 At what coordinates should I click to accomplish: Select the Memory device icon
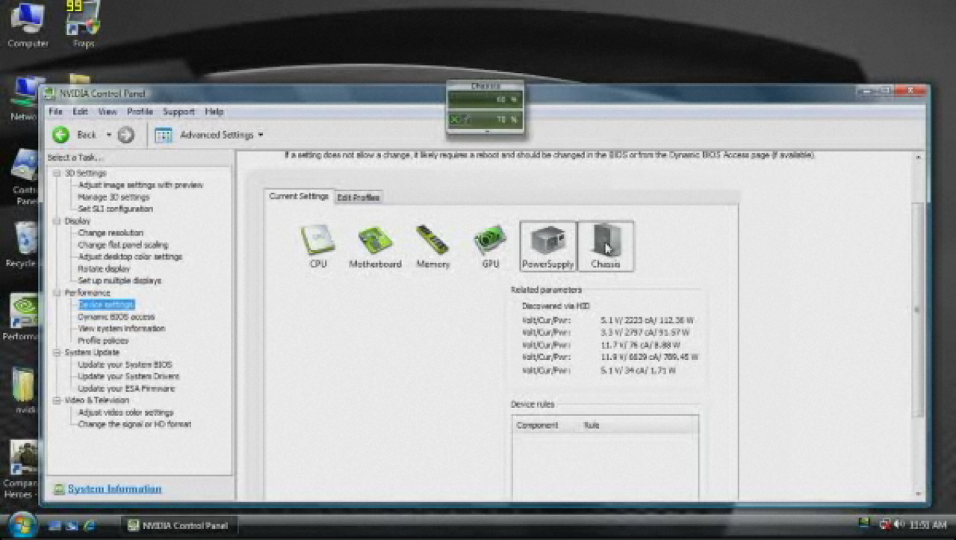pyautogui.click(x=432, y=246)
